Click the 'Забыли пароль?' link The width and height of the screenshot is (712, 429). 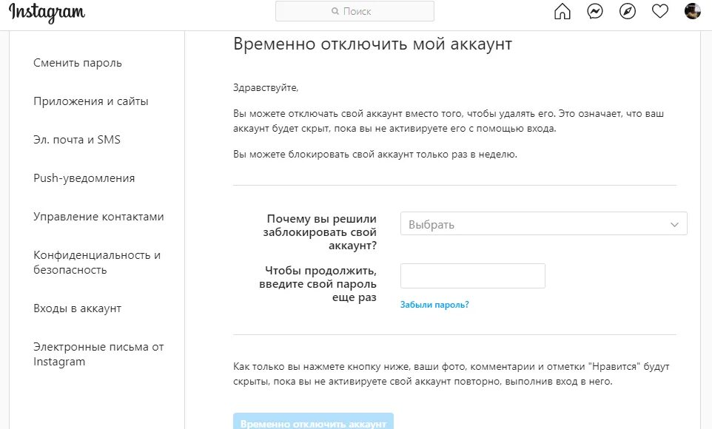point(434,305)
